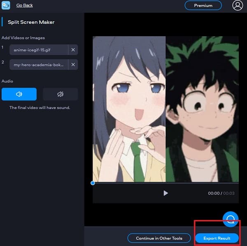This screenshot has height=246, width=247.
Task: Click Continue in Other Tools
Action: pos(159,238)
